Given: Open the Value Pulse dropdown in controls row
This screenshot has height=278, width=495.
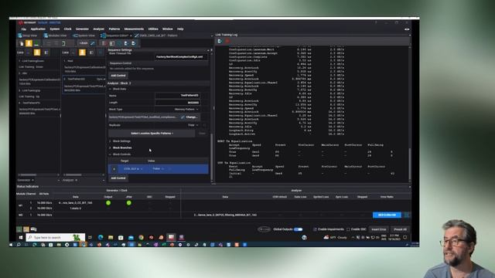Looking at the screenshot, I should 158,169.
